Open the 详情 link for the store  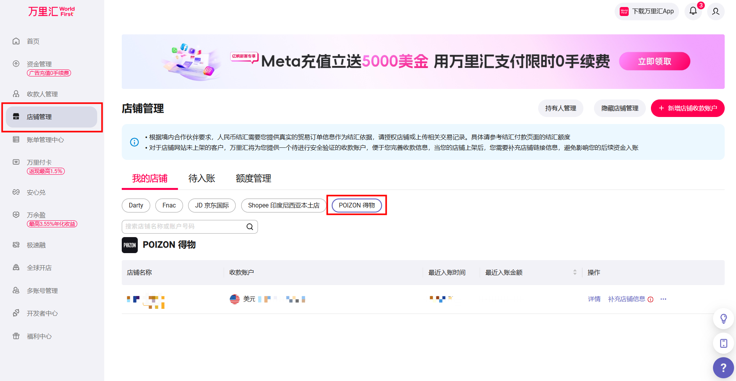point(594,299)
